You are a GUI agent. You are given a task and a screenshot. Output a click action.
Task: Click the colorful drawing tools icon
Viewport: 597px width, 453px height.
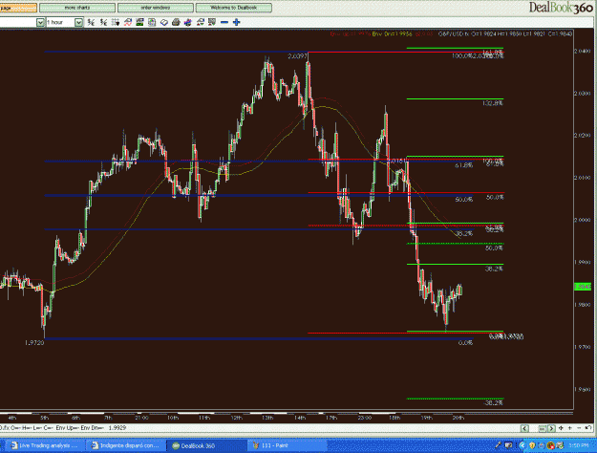pos(188,23)
